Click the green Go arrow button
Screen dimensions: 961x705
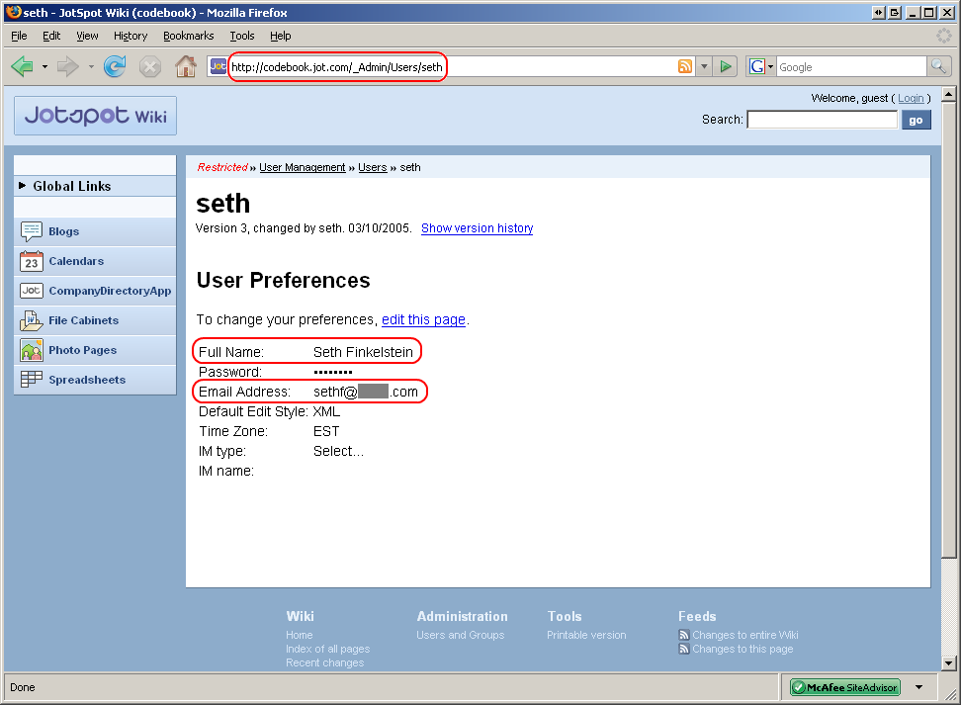coord(726,66)
